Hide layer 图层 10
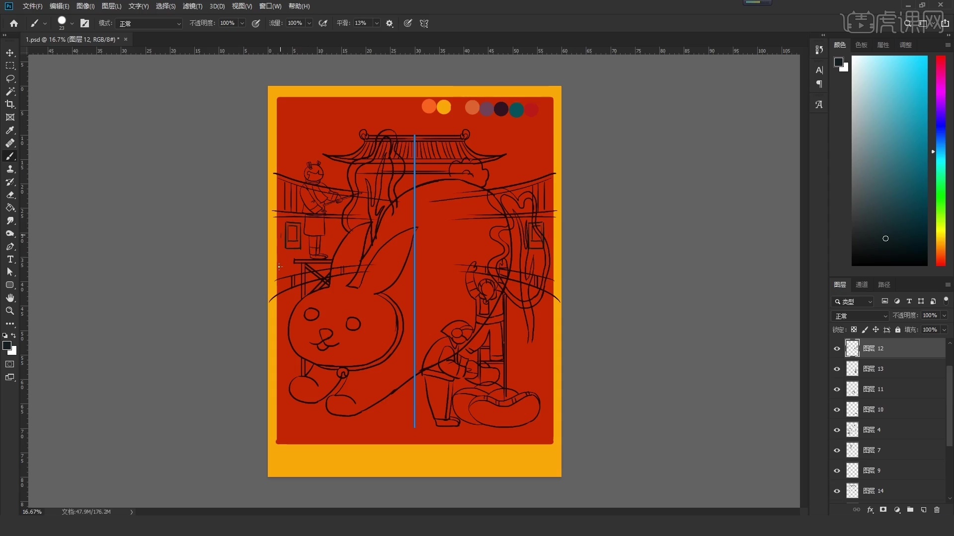 [837, 410]
